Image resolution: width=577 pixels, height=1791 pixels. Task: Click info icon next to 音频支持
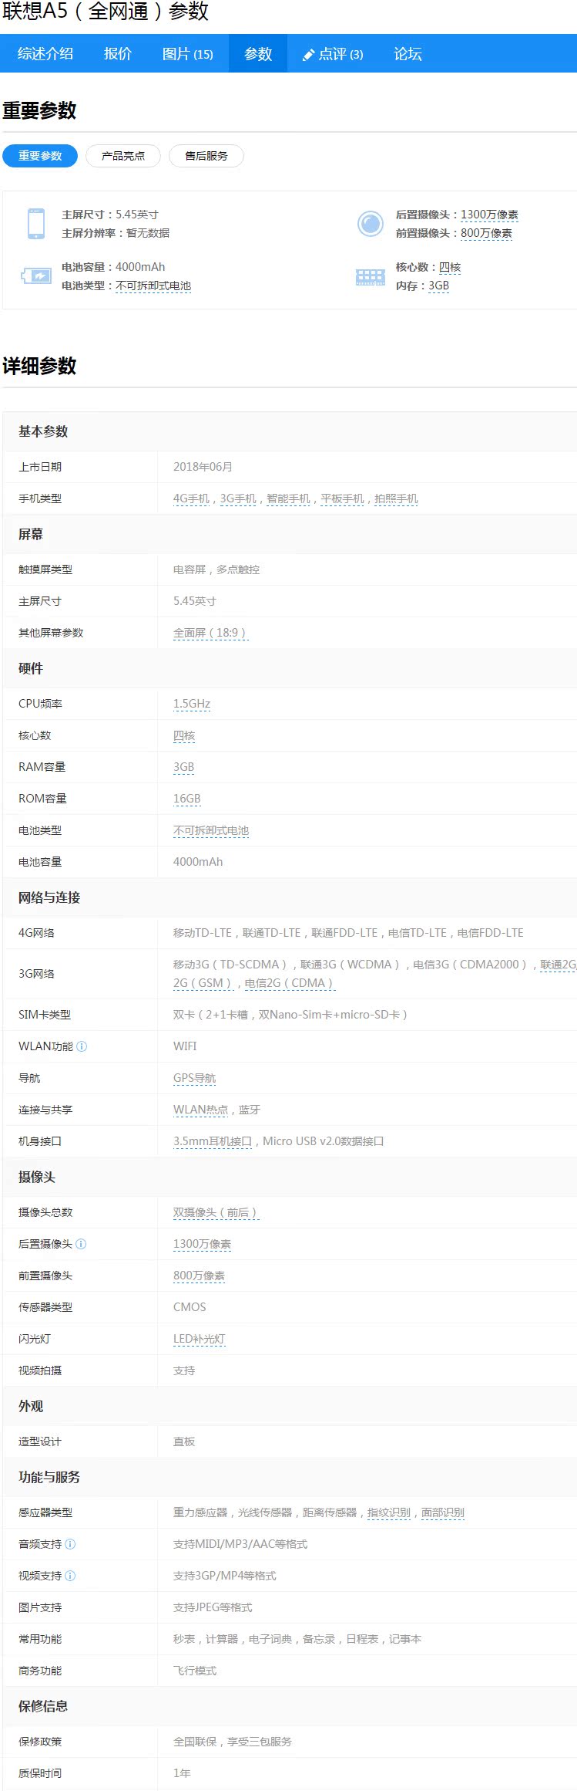(x=70, y=1544)
